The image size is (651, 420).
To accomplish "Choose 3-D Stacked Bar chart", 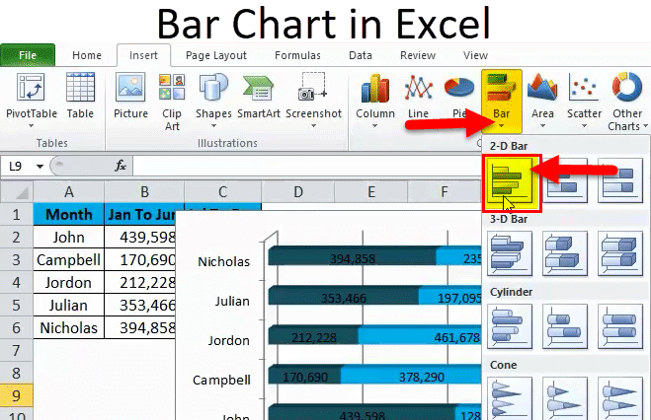I will 565,253.
